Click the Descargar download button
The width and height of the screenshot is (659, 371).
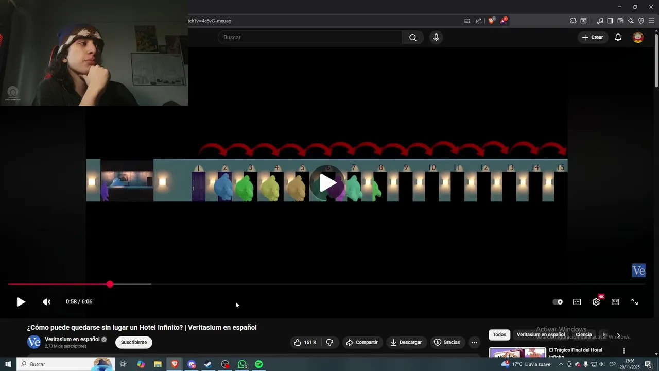[x=406, y=342]
